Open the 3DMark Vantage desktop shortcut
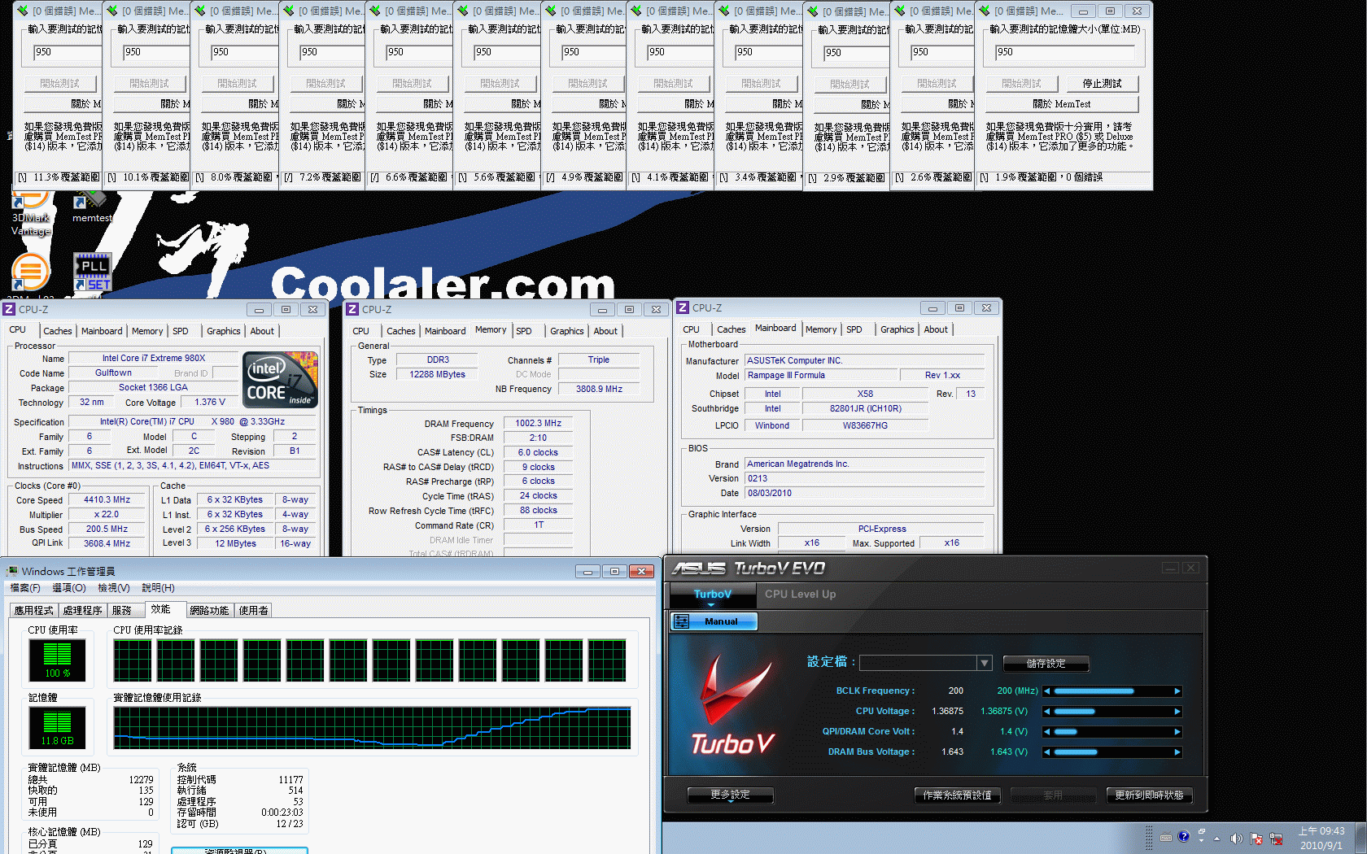 (31, 213)
